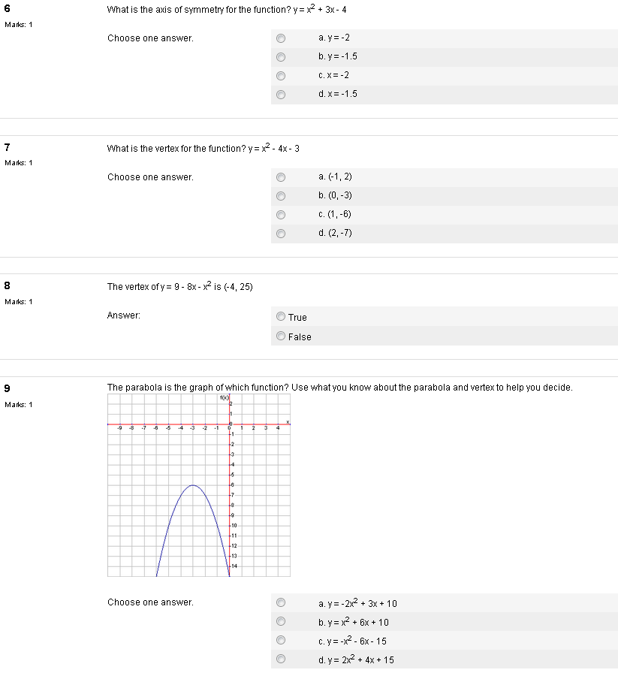Pick answer c. y = -x2 - 6x - 15

click(x=281, y=640)
